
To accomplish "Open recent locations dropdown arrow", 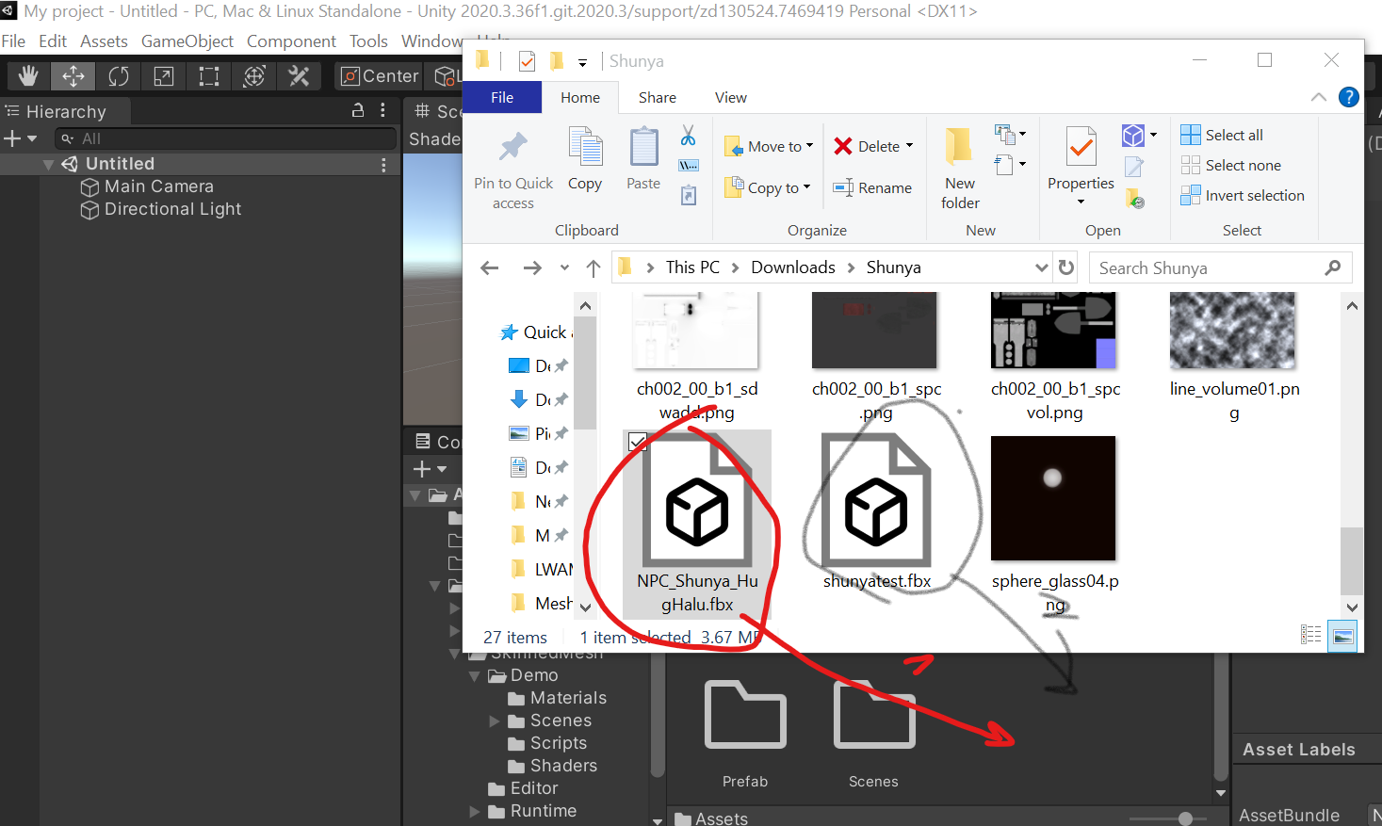I will tap(564, 267).
